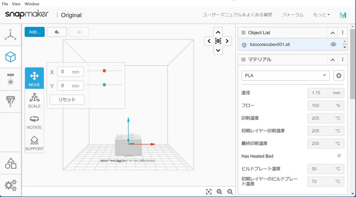Image resolution: width=356 pixels, height=197 pixels.
Task: Click the Add... button
Action: 35,32
